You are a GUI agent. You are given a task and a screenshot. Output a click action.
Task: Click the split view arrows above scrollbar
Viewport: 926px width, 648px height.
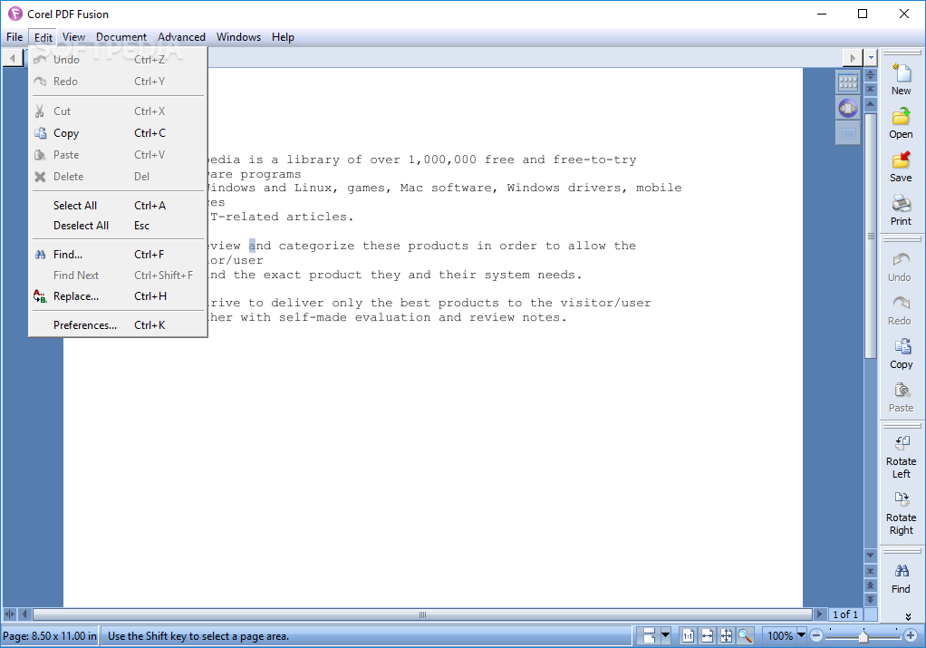point(871,75)
